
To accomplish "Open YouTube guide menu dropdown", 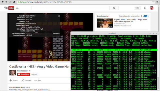I will point(17,8).
